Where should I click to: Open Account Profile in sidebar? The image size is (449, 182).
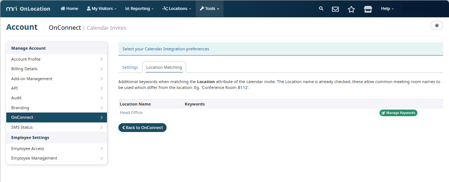tap(56, 59)
